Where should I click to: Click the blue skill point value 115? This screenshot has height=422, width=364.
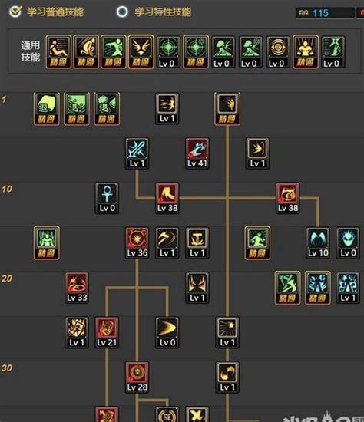(x=320, y=13)
